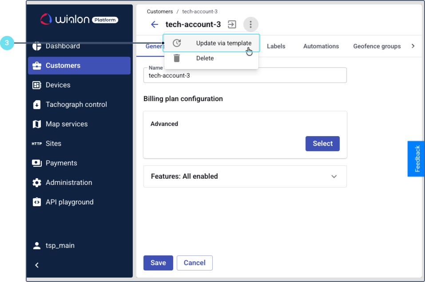Image resolution: width=425 pixels, height=282 pixels.
Task: Switch to the Automations tab
Action: pos(321,46)
